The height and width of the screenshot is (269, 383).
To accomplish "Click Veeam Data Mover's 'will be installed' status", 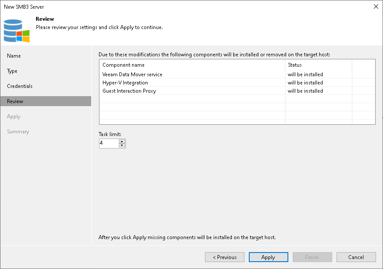I will (305, 75).
